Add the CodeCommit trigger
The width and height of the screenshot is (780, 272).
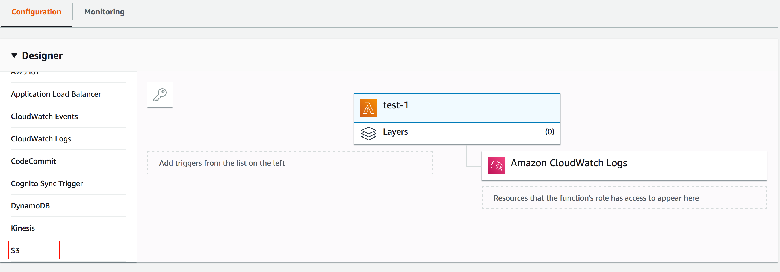point(34,161)
